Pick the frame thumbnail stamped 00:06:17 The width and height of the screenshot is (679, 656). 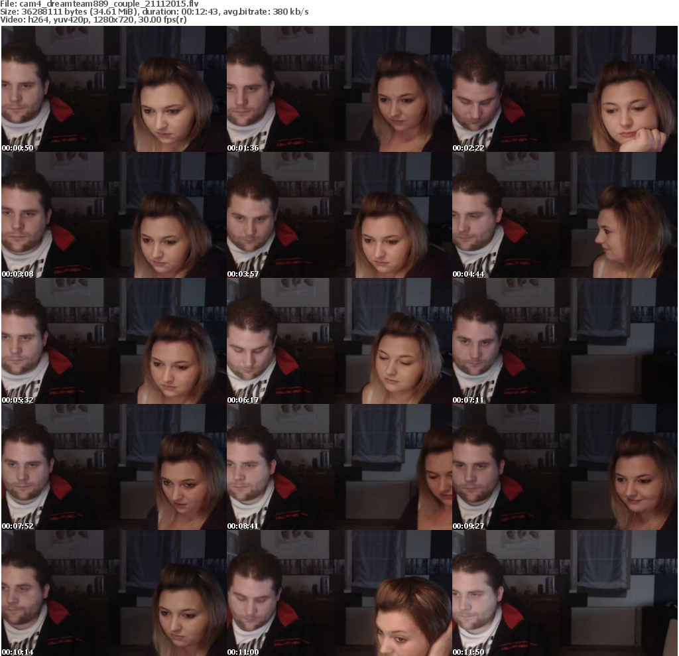coord(339,341)
